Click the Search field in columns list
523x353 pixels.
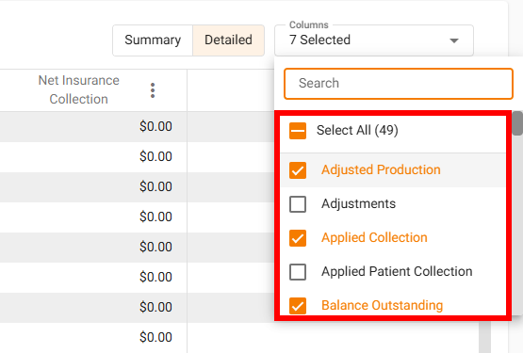coord(399,84)
